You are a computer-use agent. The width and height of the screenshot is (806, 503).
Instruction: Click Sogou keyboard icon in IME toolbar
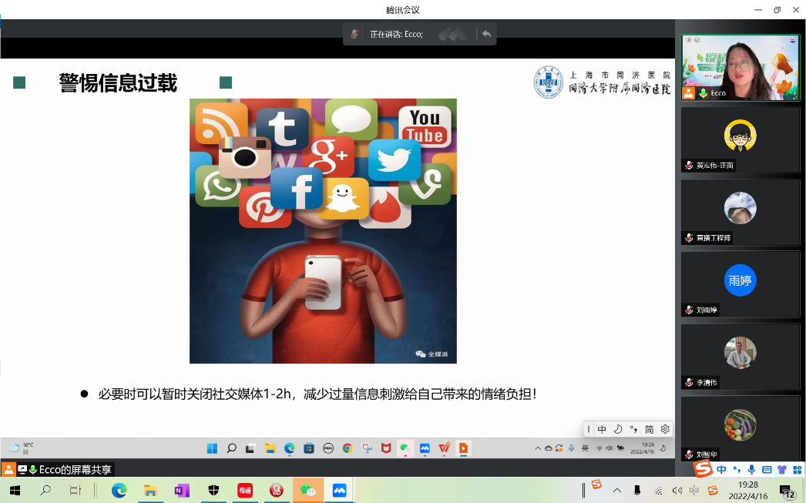(767, 469)
